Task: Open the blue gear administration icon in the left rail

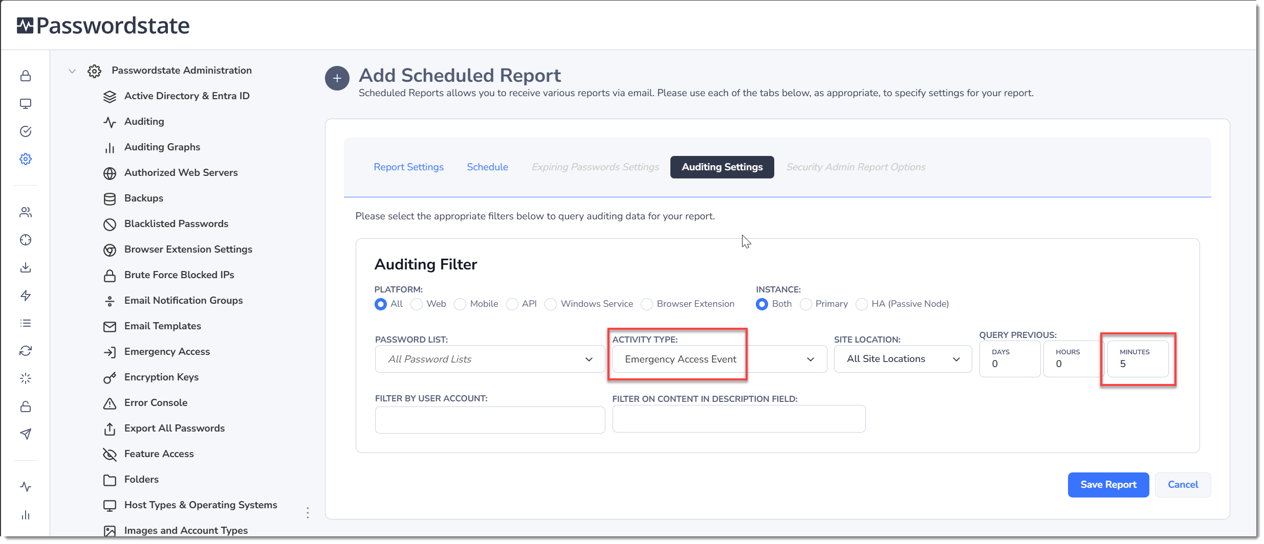Action: pos(26,159)
